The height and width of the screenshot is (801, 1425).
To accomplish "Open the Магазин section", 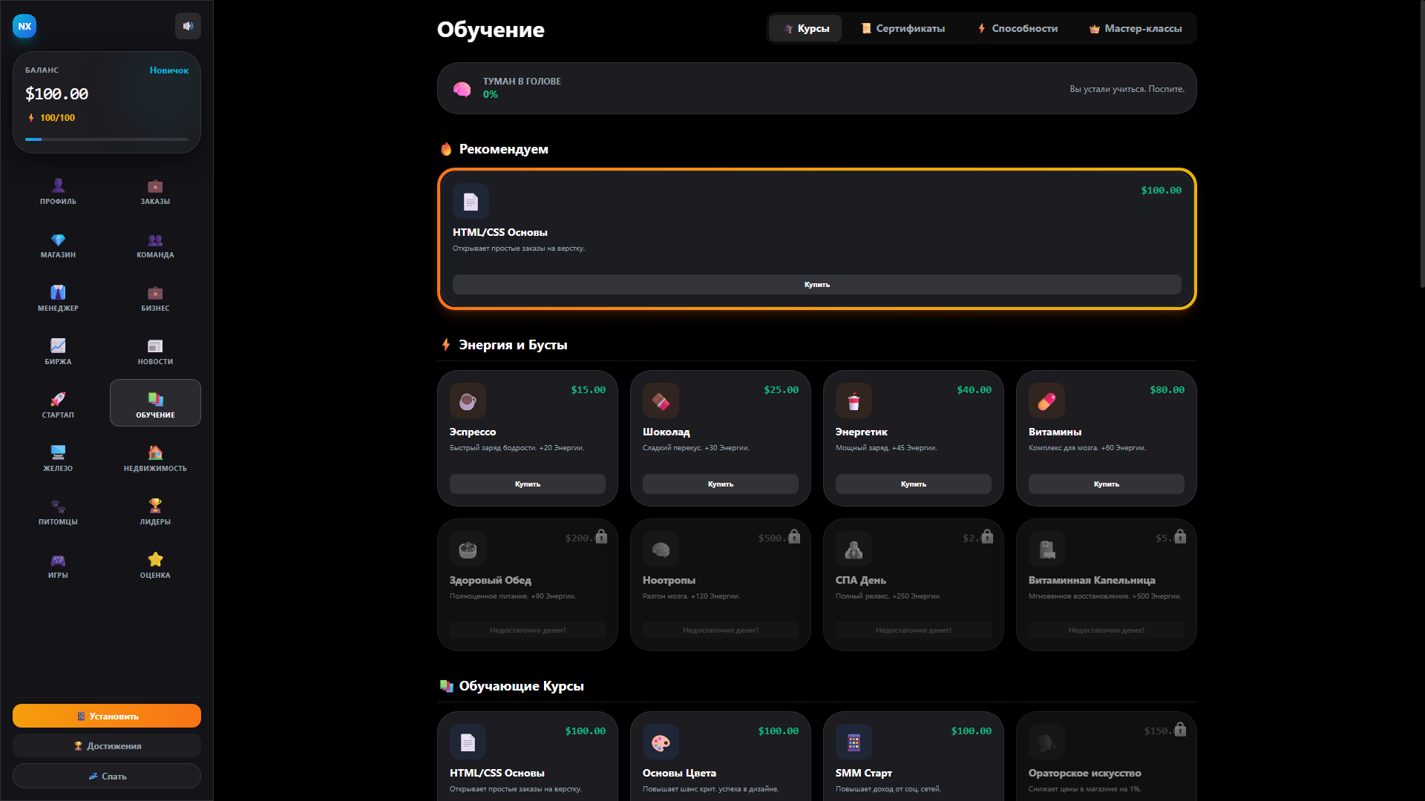I will [x=57, y=245].
